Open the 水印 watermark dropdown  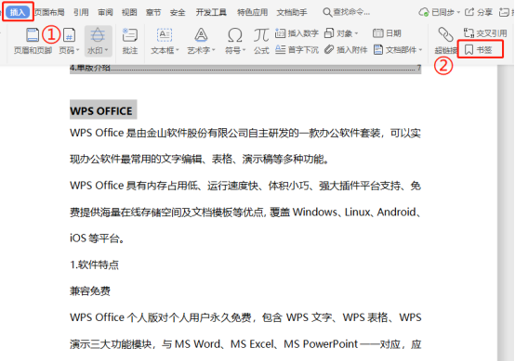pyautogui.click(x=98, y=41)
